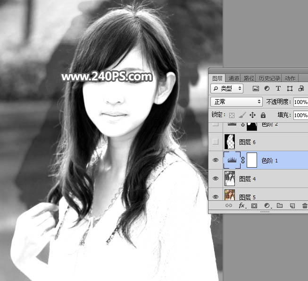Select levels adjustment icon of 色阶 1
This screenshot has width=308, height=281.
click(x=232, y=160)
